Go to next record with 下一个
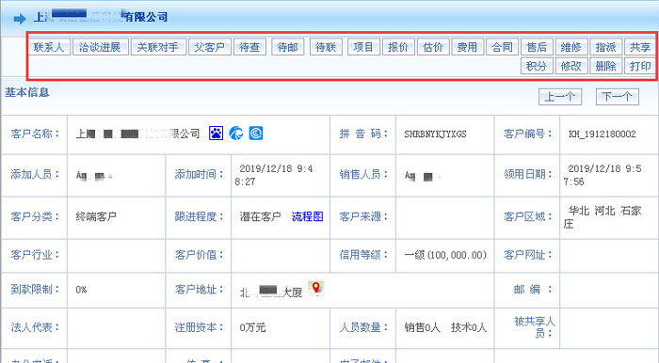The width and height of the screenshot is (659, 363). 618,97
